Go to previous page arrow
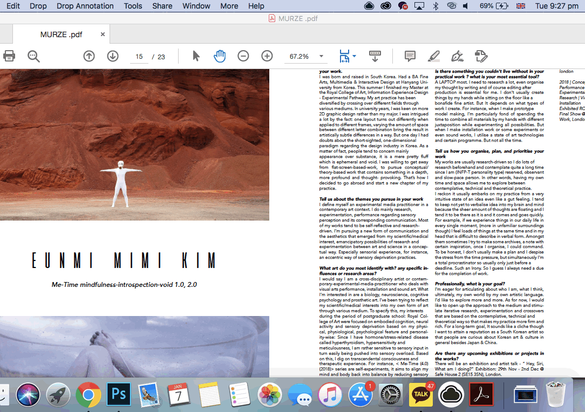 coord(89,56)
